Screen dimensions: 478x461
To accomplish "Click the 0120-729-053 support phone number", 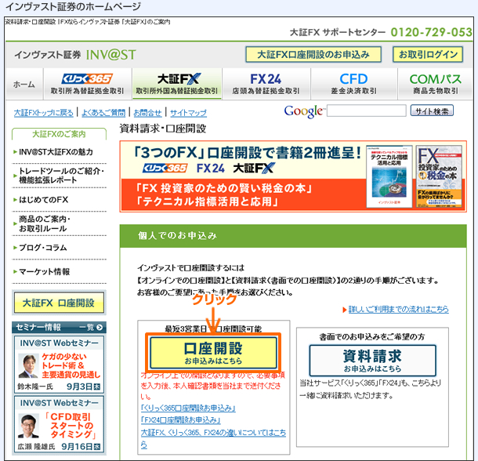I will (x=431, y=32).
